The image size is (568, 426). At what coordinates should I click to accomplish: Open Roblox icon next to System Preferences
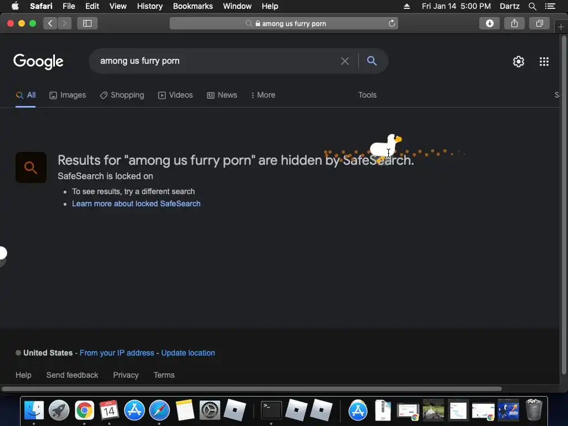click(x=235, y=410)
